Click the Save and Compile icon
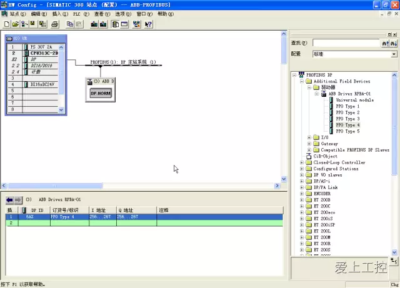This screenshot has height=288, width=400. [42, 24]
